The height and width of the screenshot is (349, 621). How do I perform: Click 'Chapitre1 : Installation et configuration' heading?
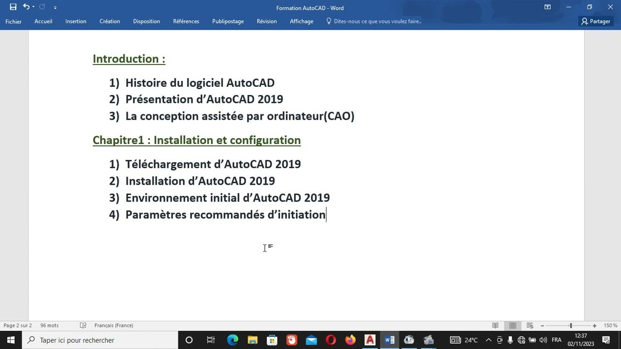tap(196, 140)
